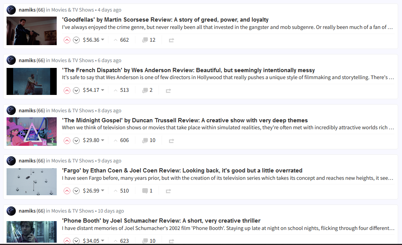Viewport: 402px width, 245px height.
Task: Open Movies & TV Shows community on Fargo post
Action: click(x=73, y=161)
